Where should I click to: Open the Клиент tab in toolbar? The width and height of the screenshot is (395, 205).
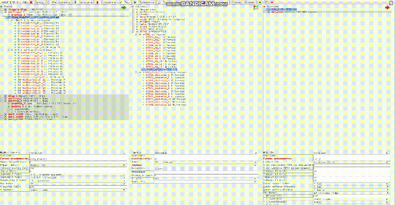point(250,2)
